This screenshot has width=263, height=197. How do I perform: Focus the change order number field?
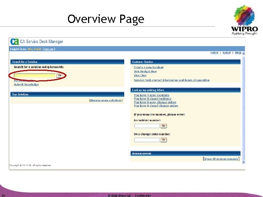click(147, 140)
